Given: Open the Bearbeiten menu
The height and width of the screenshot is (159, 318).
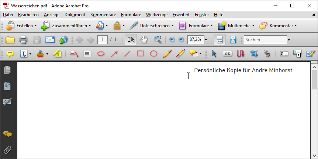Looking at the screenshot, I should tap(28, 15).
